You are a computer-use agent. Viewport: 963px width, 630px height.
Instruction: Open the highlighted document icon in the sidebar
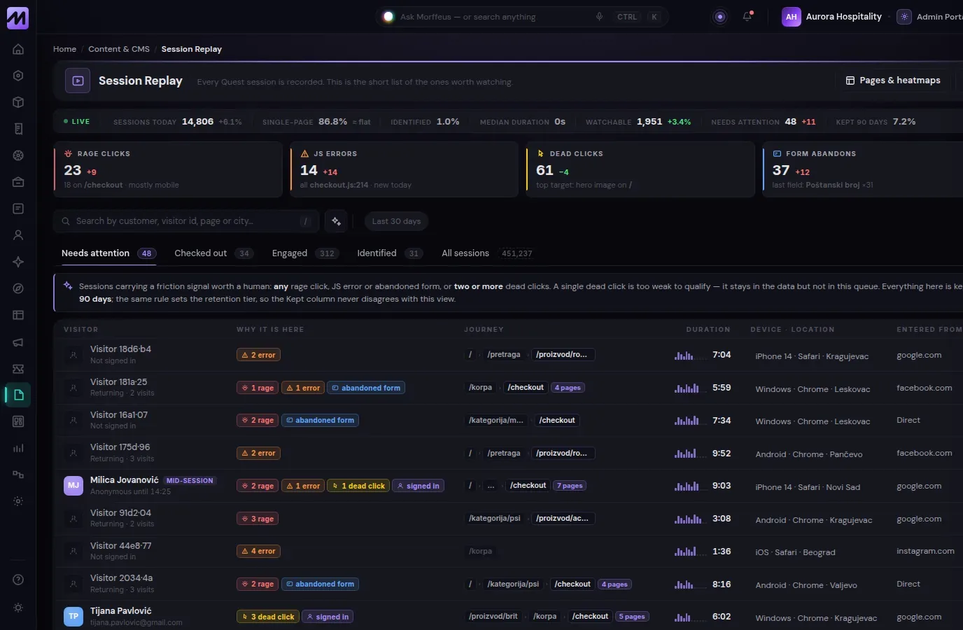pyautogui.click(x=18, y=395)
